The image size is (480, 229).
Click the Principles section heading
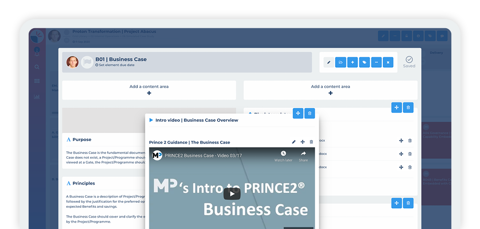[84, 183]
